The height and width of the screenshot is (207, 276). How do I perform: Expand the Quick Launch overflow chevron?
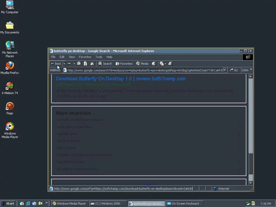[x=46, y=203]
